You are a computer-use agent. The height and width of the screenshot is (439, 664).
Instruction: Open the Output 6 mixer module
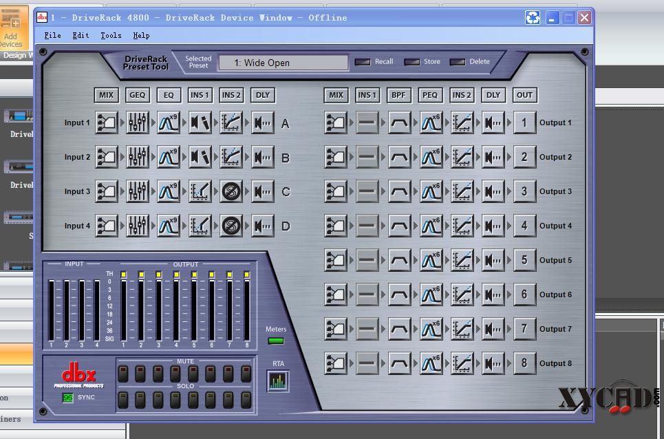(x=336, y=295)
